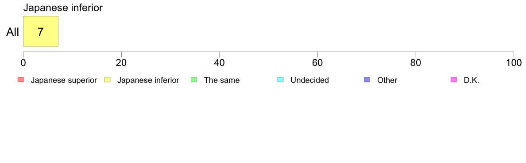Click the 0 axis tick label
Screen dimensions: 526x163
(x=23, y=62)
